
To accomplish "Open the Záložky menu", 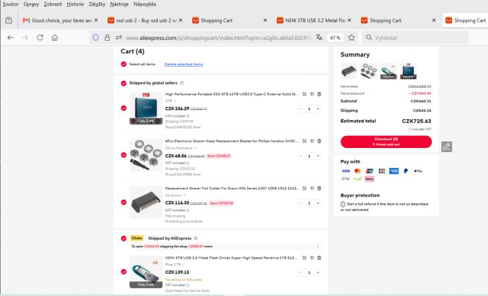I will pyautogui.click(x=97, y=4).
